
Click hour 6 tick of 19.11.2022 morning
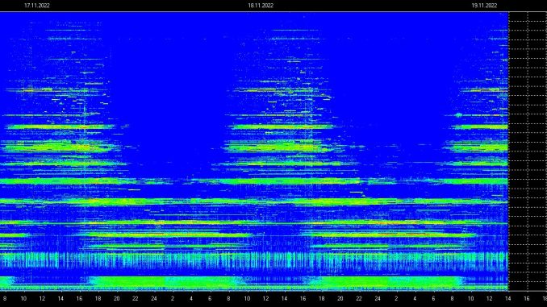433,299
